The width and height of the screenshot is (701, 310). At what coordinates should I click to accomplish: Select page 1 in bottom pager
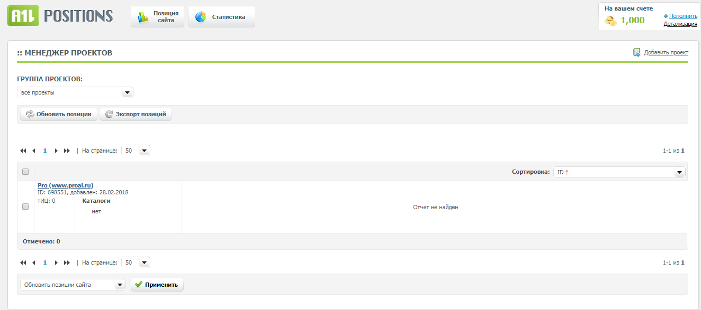pyautogui.click(x=45, y=262)
